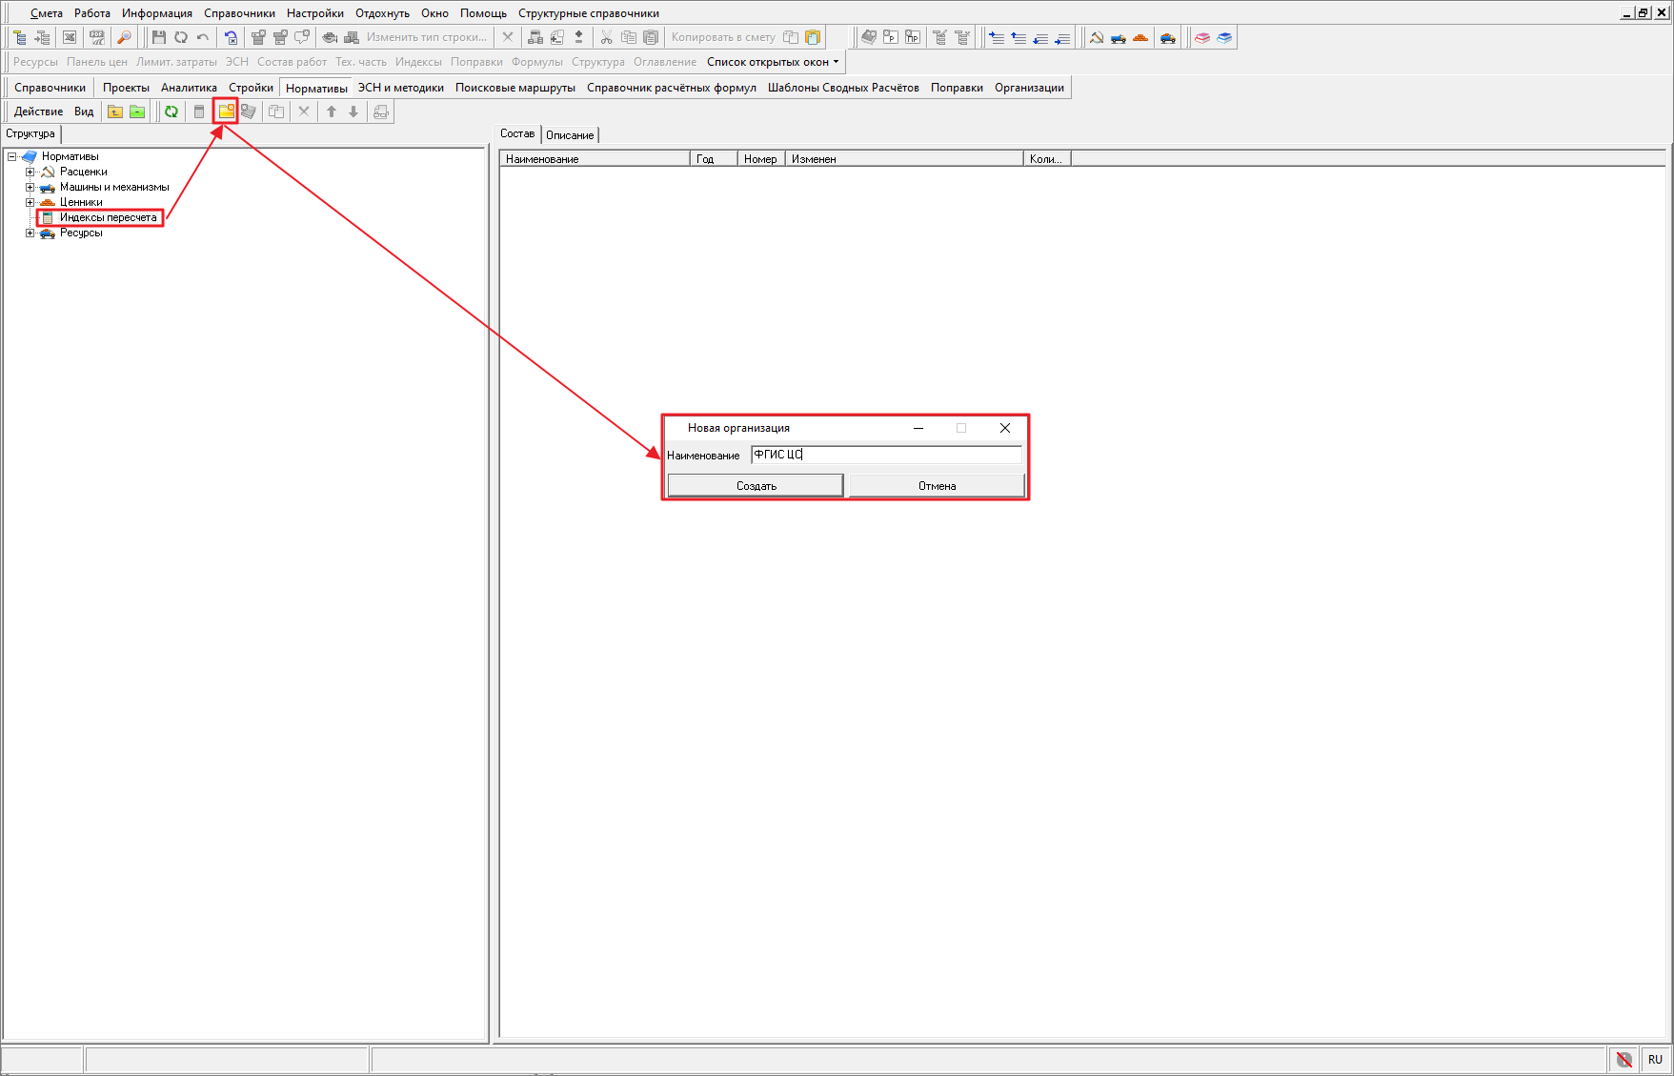The height and width of the screenshot is (1076, 1674).
Task: Switch to the Организации tab
Action: [x=1029, y=88]
